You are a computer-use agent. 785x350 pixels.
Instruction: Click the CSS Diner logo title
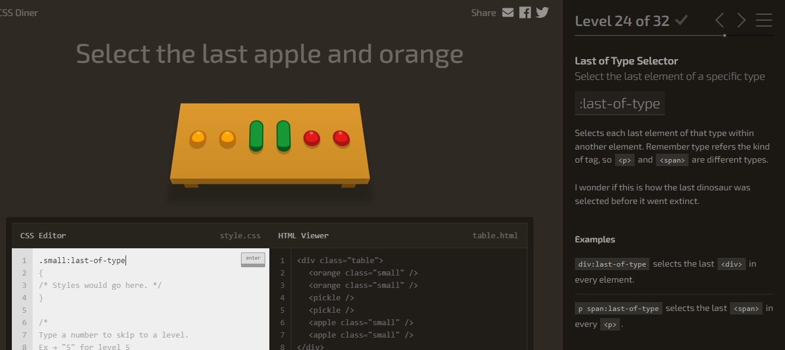point(19,12)
